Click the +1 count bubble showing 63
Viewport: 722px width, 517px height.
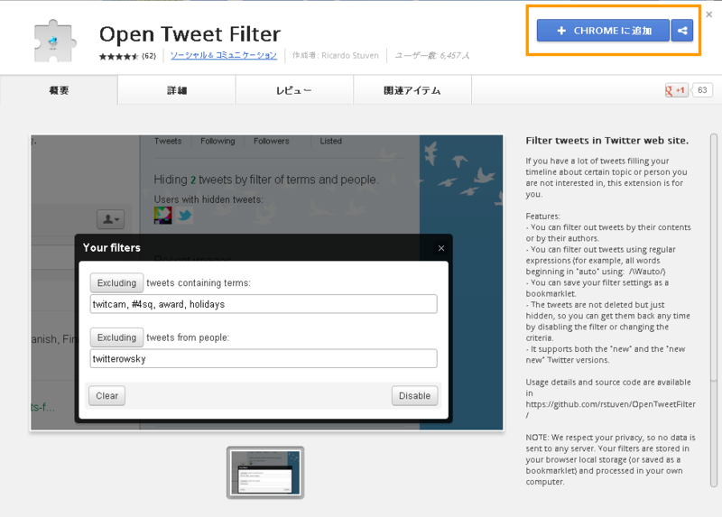[x=702, y=90]
